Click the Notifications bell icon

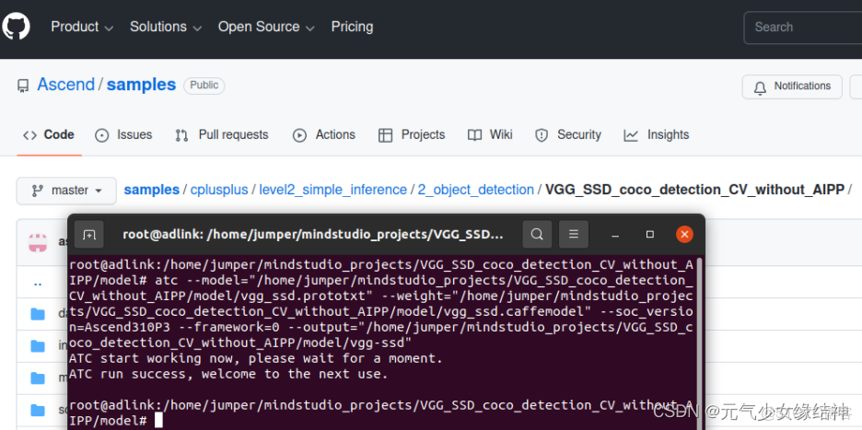[x=761, y=87]
